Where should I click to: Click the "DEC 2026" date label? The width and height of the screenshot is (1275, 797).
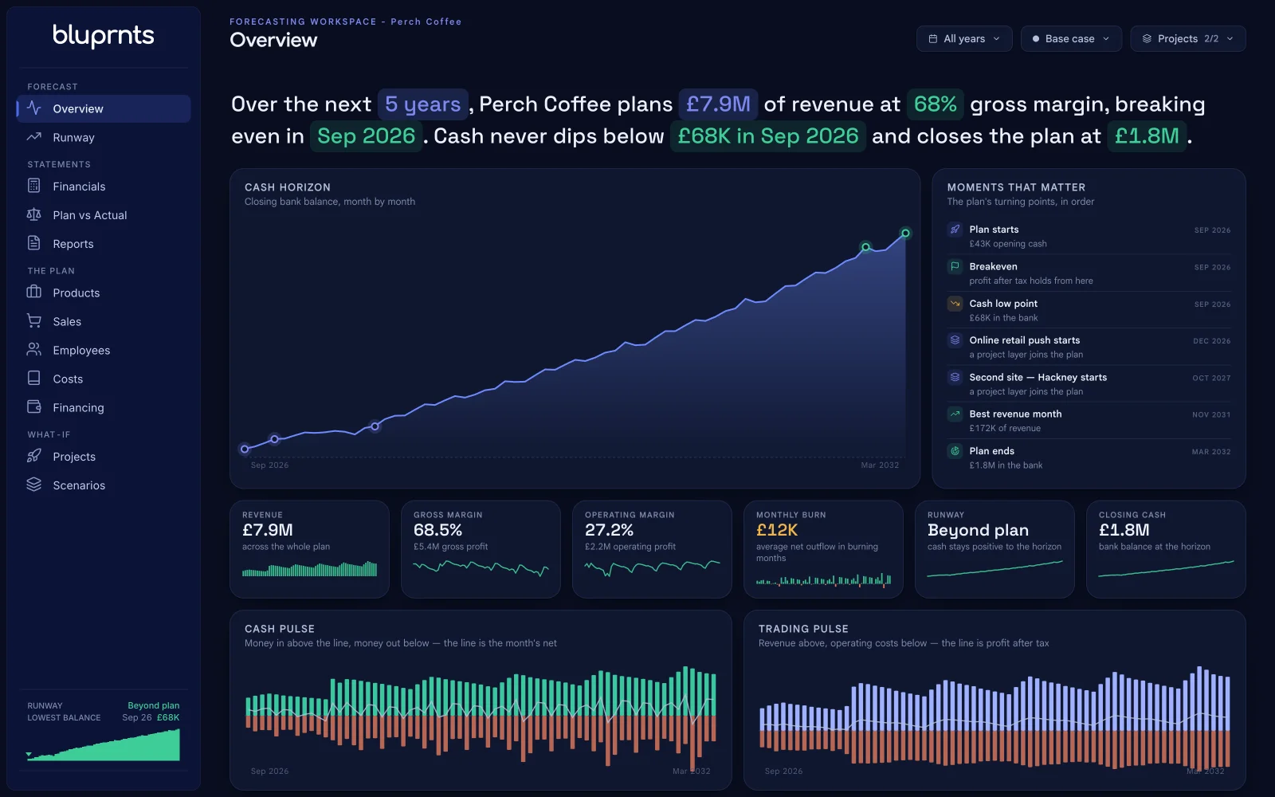click(1211, 341)
